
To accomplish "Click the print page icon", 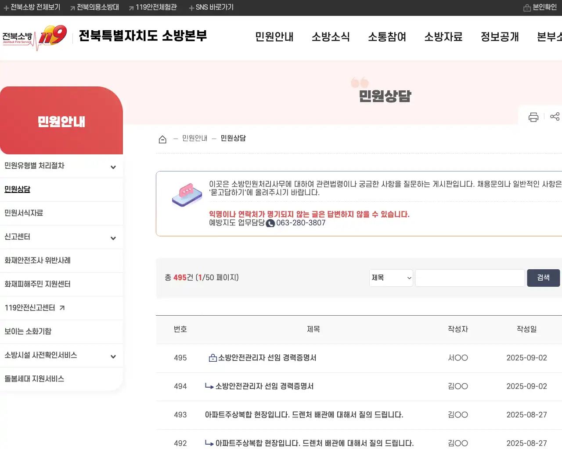I will (533, 117).
